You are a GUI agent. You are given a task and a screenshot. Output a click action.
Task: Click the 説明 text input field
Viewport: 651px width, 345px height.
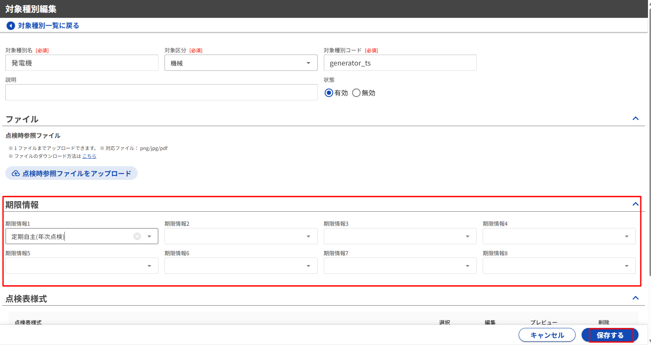coord(161,92)
